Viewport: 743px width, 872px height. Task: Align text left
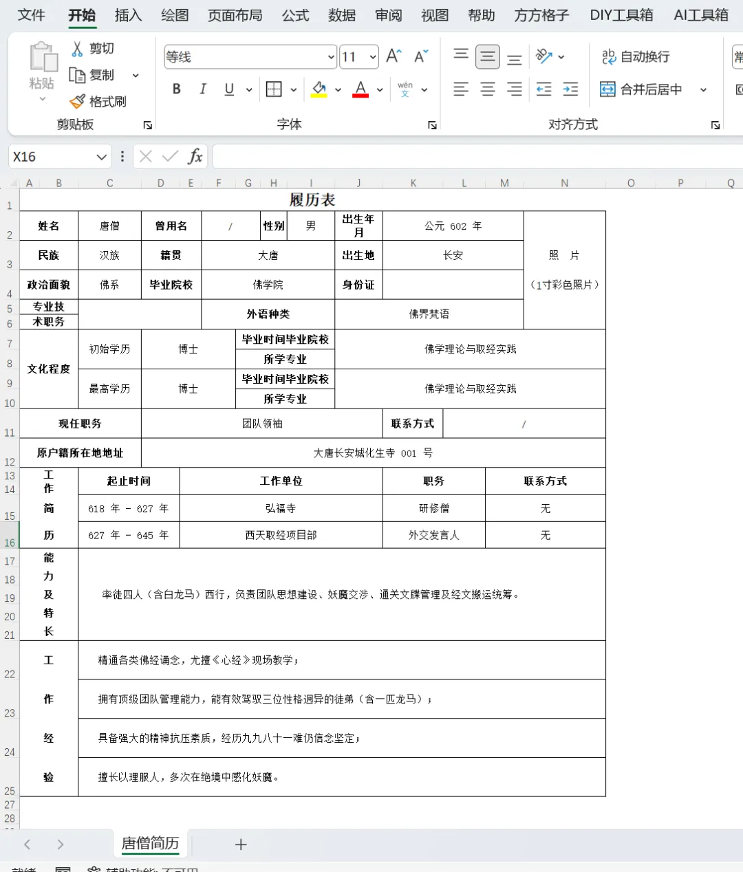tap(461, 89)
